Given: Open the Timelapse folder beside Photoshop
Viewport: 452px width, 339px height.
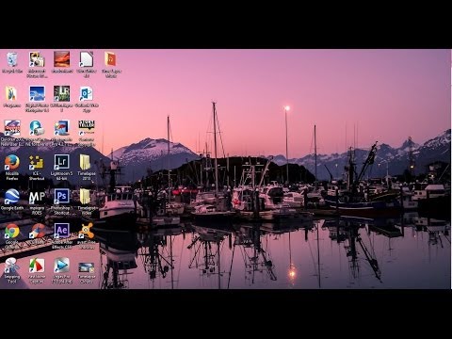Looking at the screenshot, I should pos(85,197).
